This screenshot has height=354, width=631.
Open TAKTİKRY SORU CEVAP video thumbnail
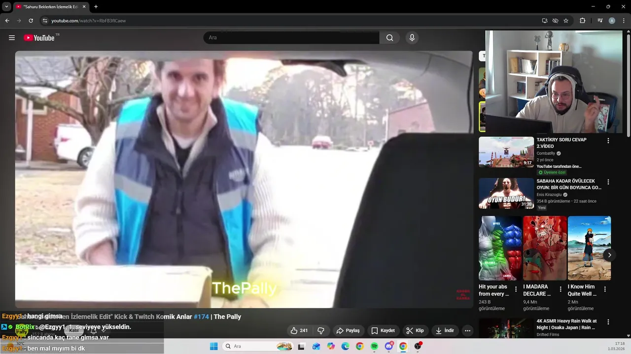point(506,152)
